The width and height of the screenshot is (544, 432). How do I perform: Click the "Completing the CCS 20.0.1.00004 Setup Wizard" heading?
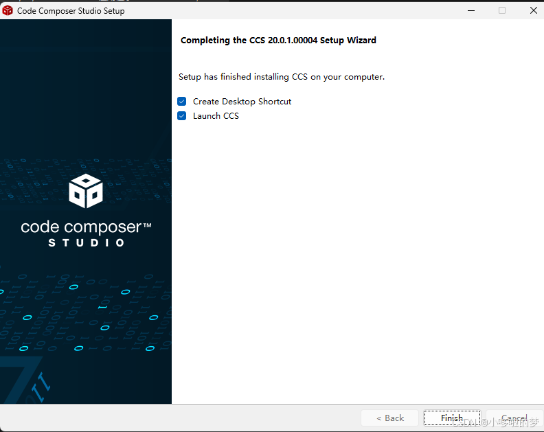pyautogui.click(x=278, y=41)
